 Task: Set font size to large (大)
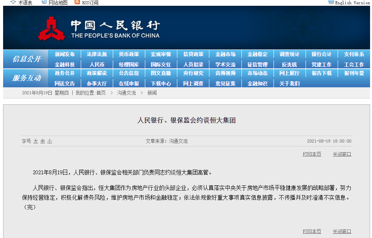tap(36, 141)
